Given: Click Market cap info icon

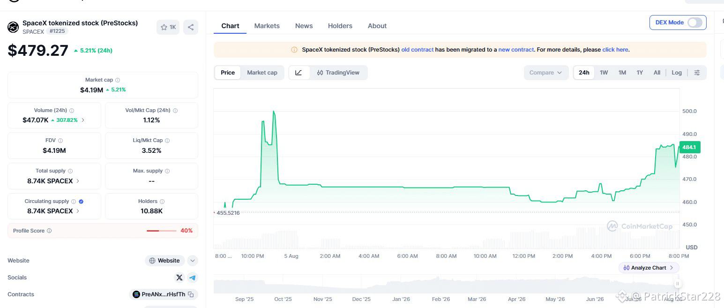Looking at the screenshot, I should point(118,80).
